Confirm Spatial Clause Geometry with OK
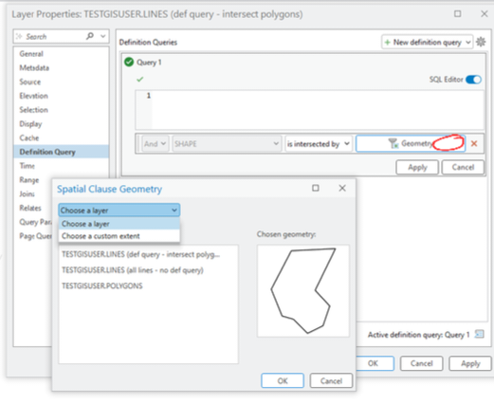This screenshot has height=404, width=494. tap(283, 380)
